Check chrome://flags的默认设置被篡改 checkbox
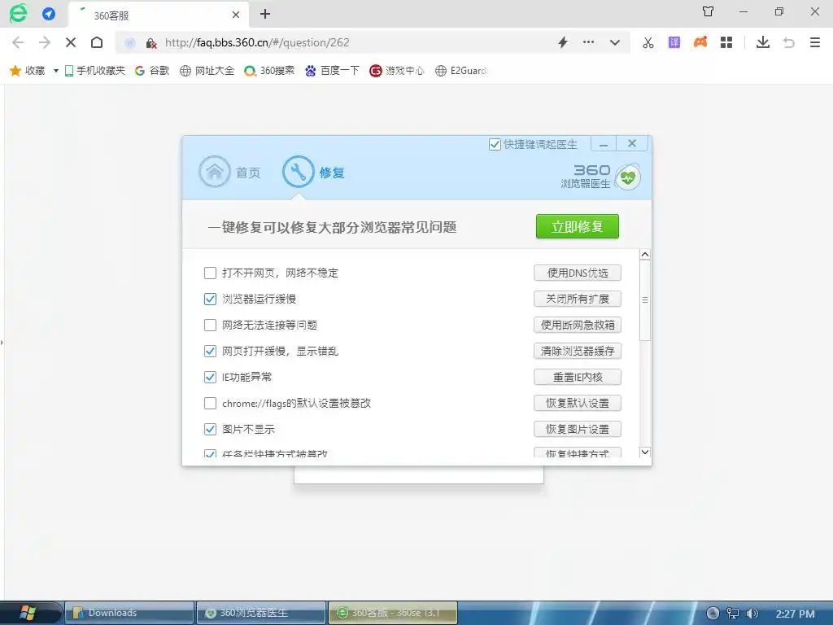 click(x=211, y=404)
